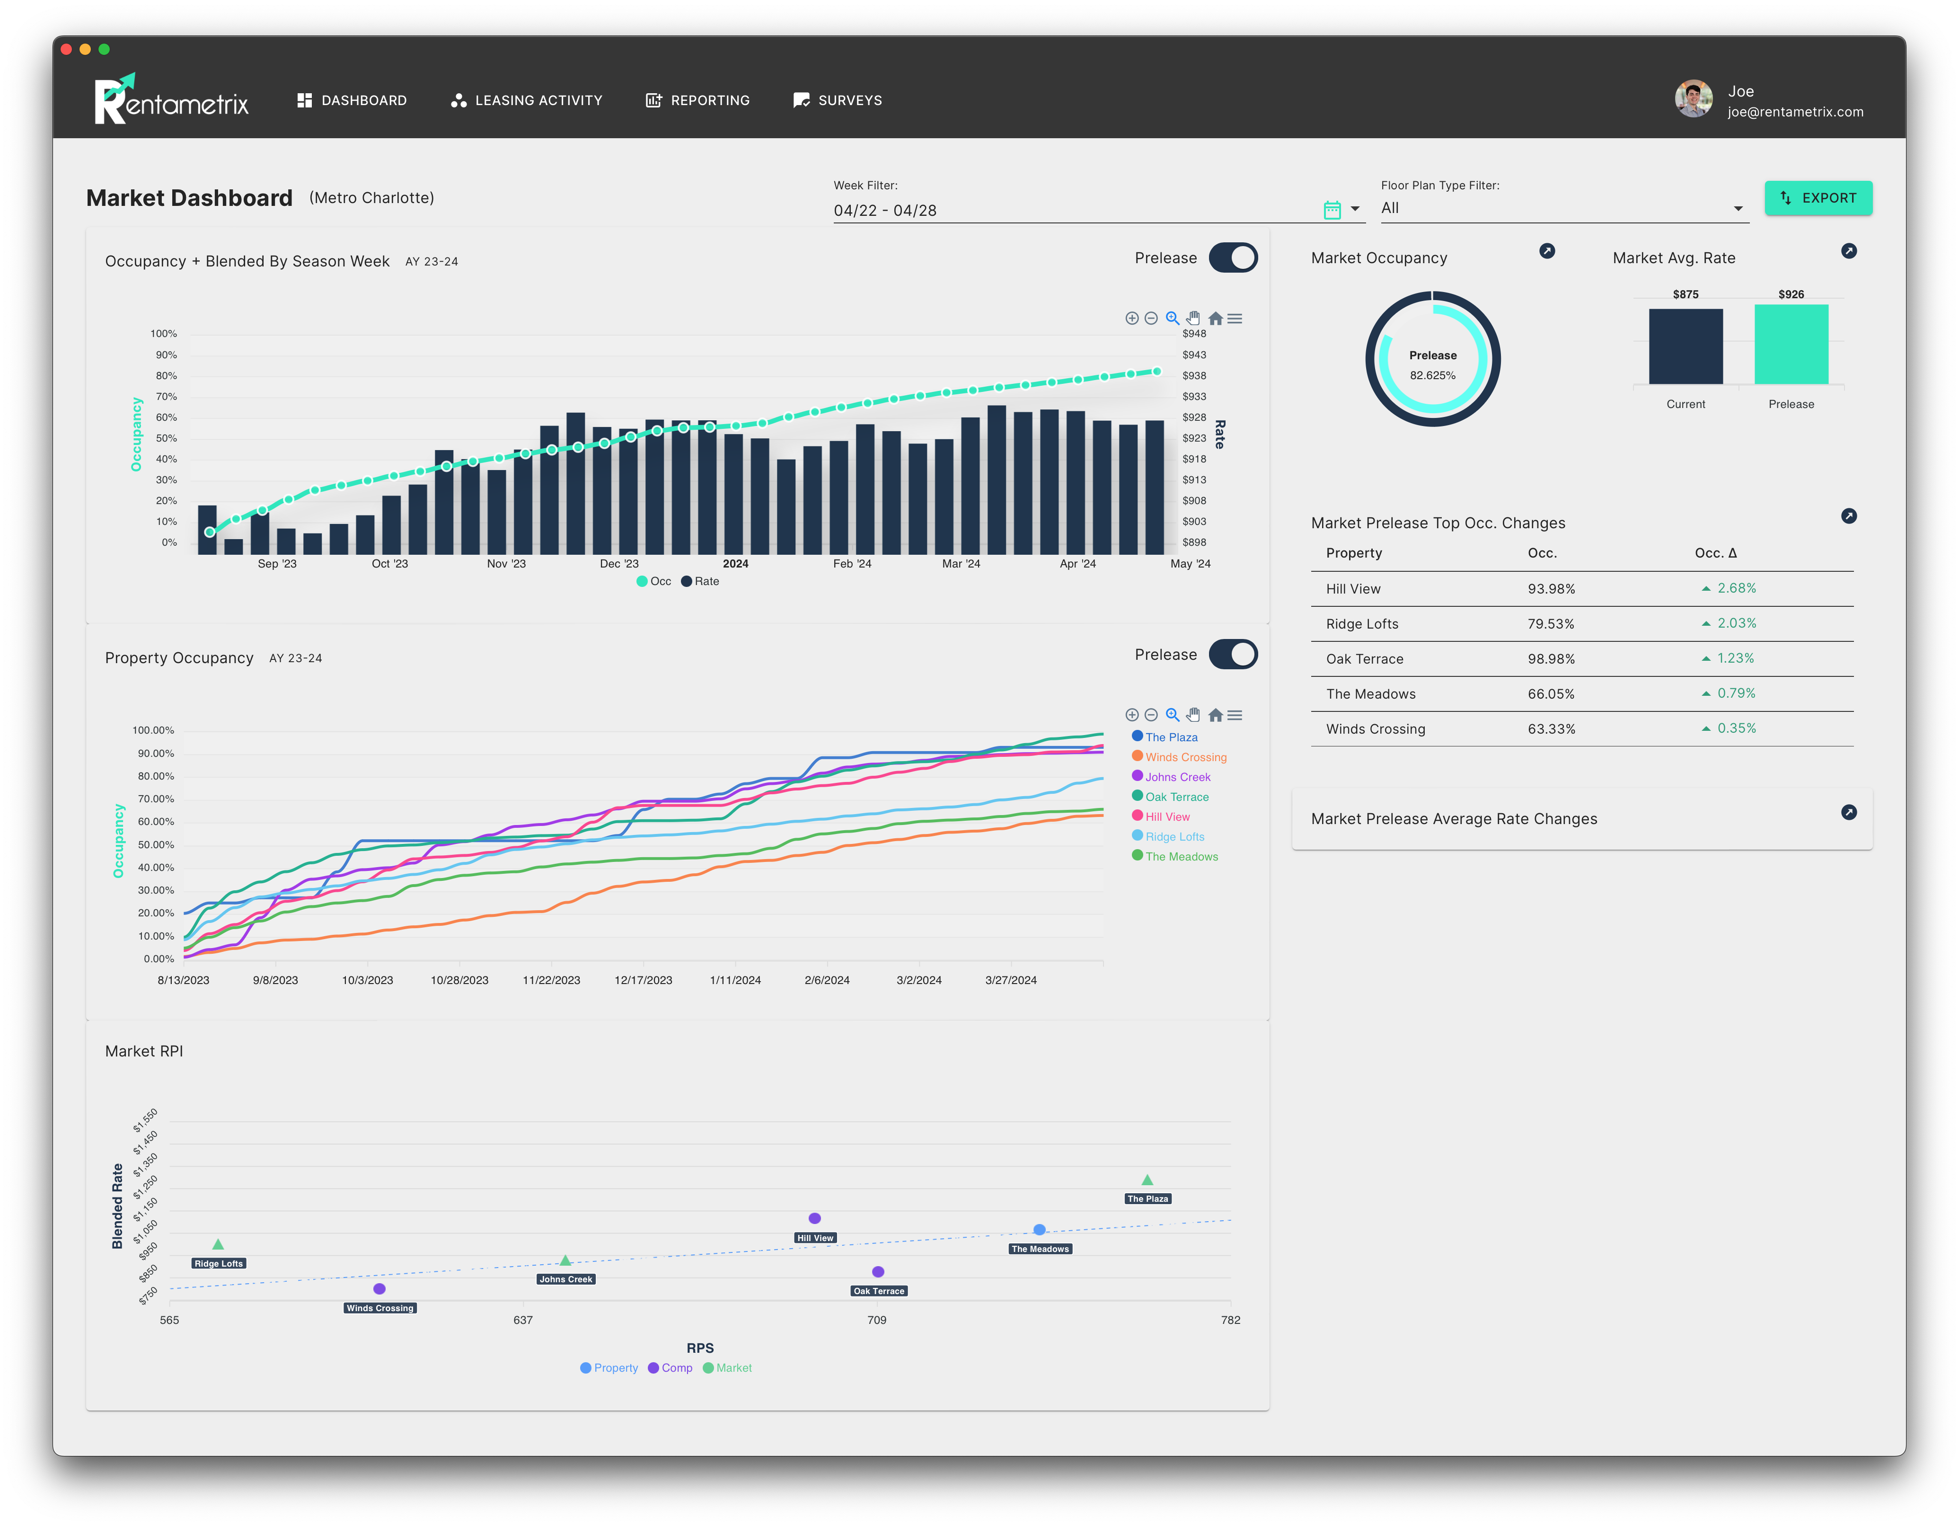Click the selection zoom magnifier on Property Occupancy chart
The image size is (1959, 1526).
tap(1173, 715)
